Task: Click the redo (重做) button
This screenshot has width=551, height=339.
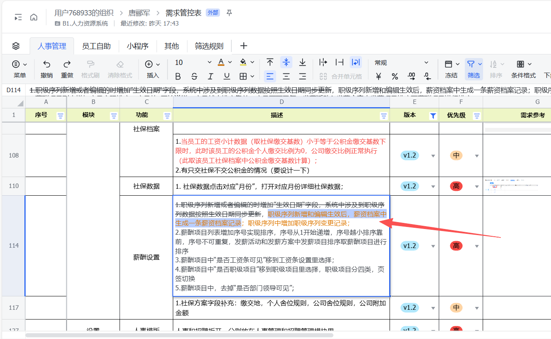Action: point(67,69)
